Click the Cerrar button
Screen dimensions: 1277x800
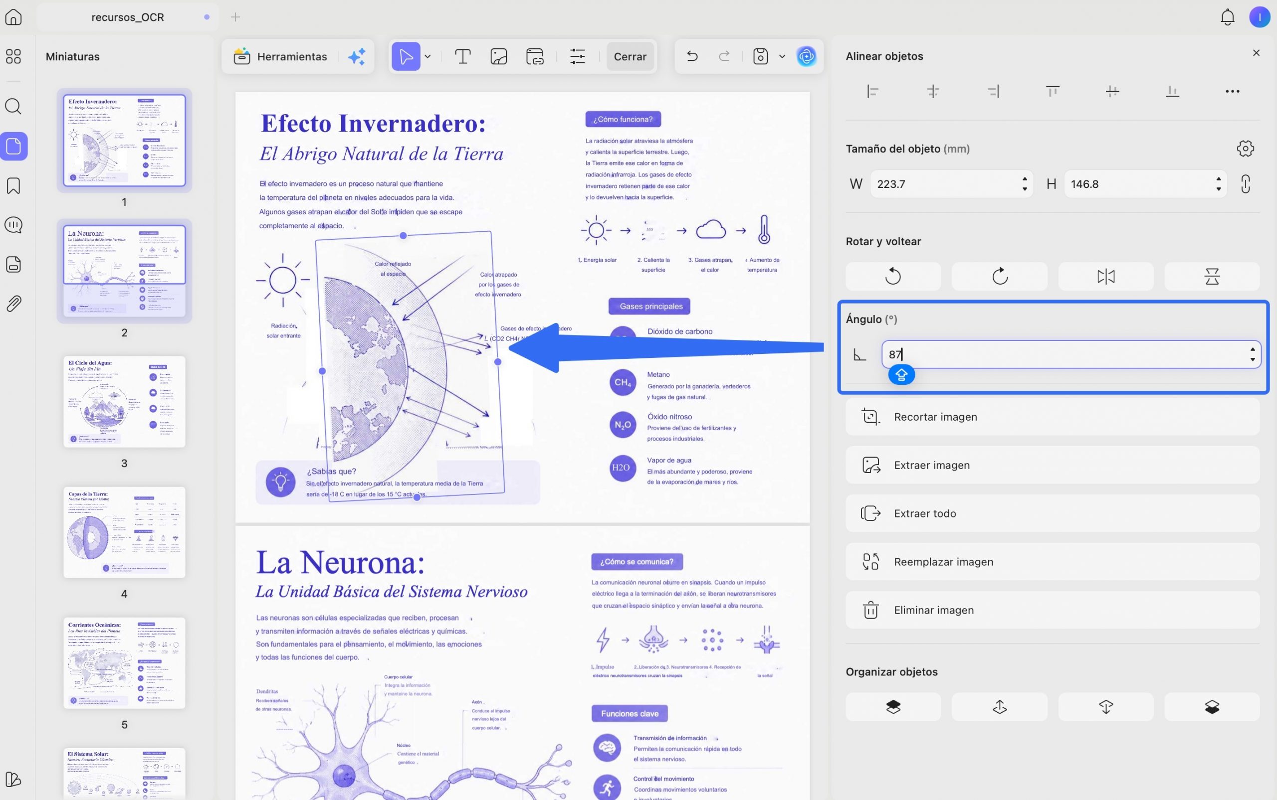point(630,56)
